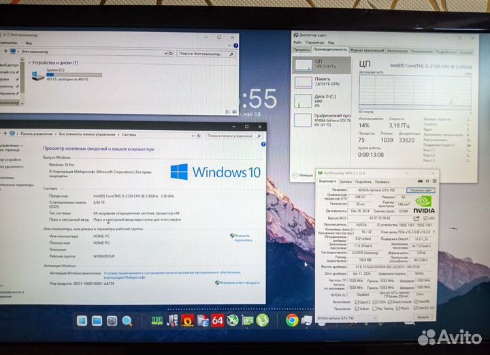Click refresh button beside System address bar
490x355 pixels.
point(199,136)
